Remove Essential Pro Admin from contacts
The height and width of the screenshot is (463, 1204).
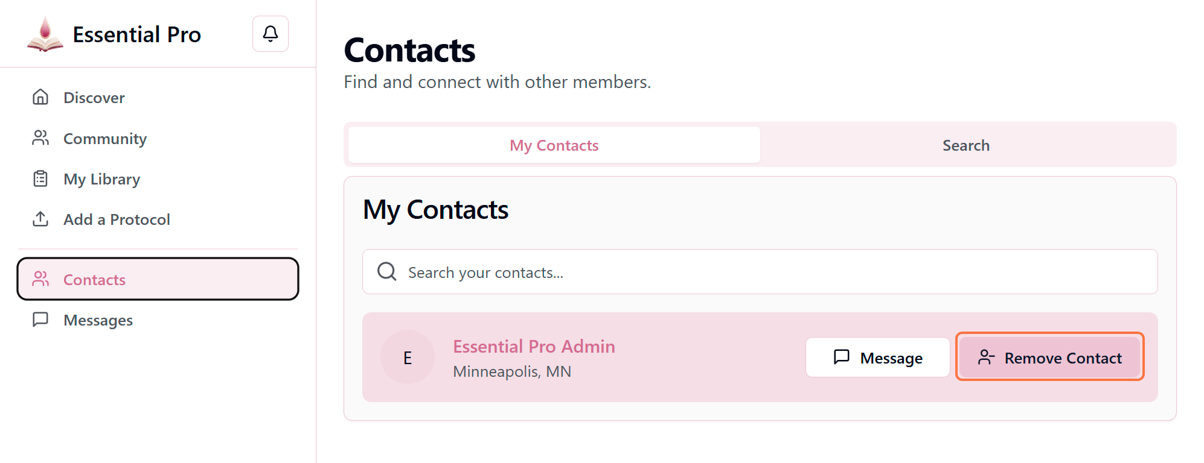click(1049, 357)
